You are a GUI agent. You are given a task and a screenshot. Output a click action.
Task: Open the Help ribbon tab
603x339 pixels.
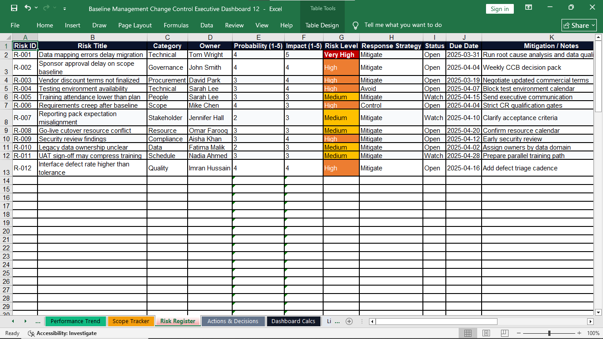tap(286, 25)
